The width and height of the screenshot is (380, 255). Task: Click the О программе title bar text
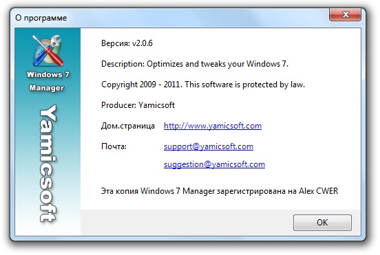pos(41,18)
